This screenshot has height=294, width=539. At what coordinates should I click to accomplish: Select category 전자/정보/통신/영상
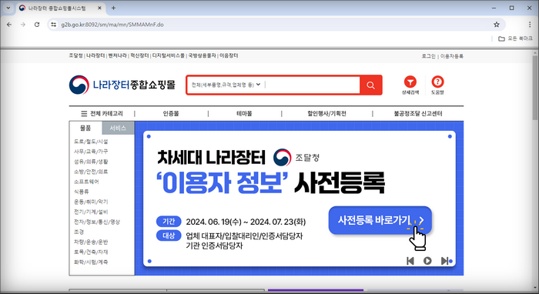(x=97, y=222)
